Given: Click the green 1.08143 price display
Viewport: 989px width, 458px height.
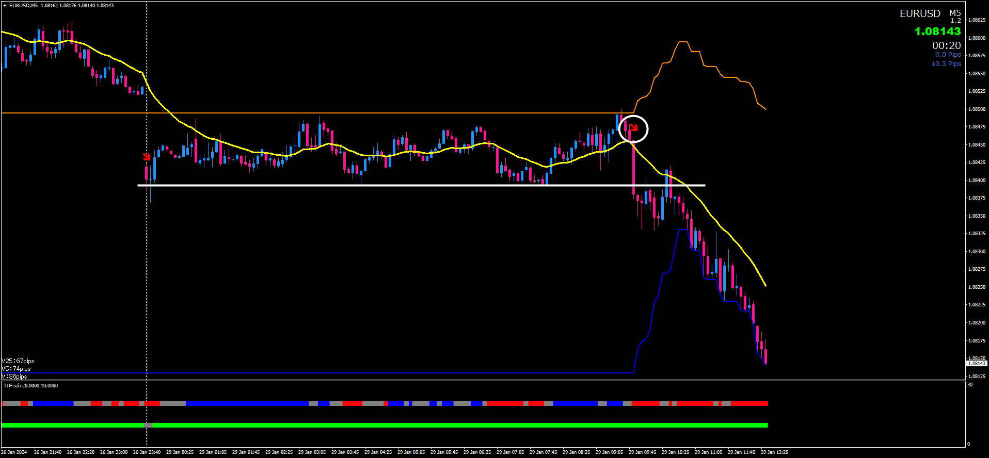Looking at the screenshot, I should 937,31.
